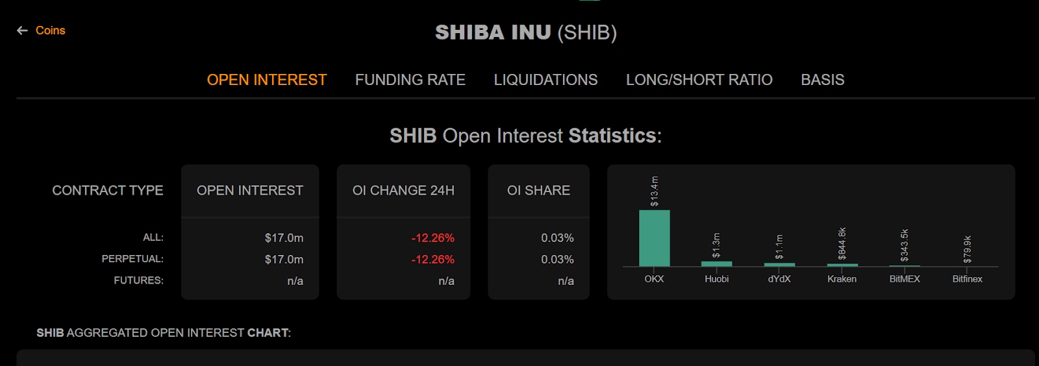Open the Long/Short Ratio tab
This screenshot has height=366, width=1039.
pyautogui.click(x=699, y=80)
